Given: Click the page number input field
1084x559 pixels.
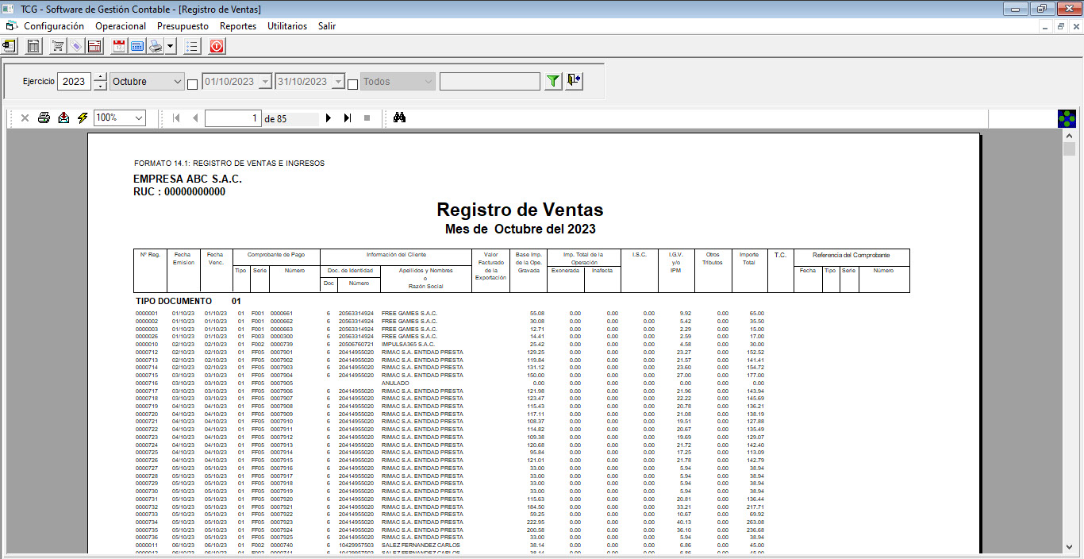Looking at the screenshot, I should pos(233,118).
